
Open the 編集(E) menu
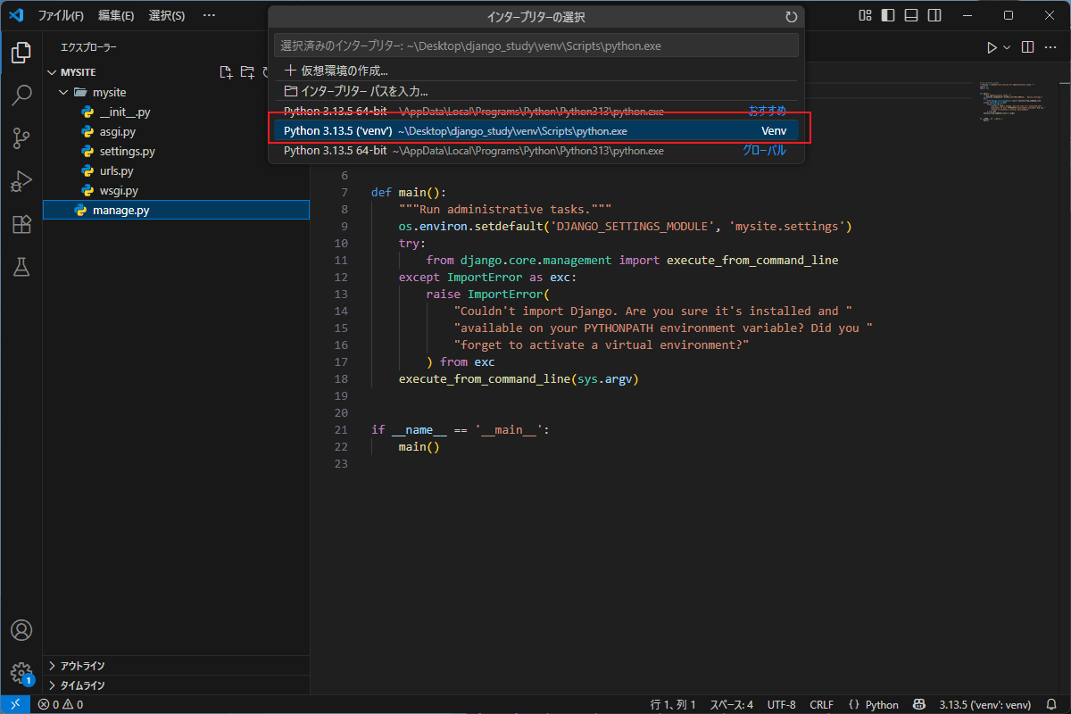point(116,15)
